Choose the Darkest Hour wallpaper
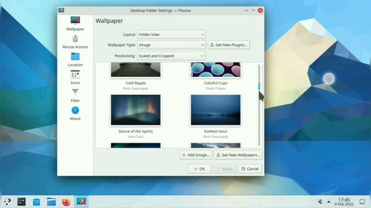371x208 pixels. [x=216, y=110]
